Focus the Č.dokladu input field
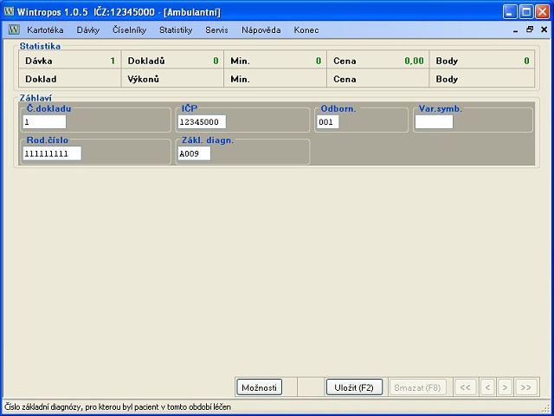The width and height of the screenshot is (554, 416). (x=44, y=122)
